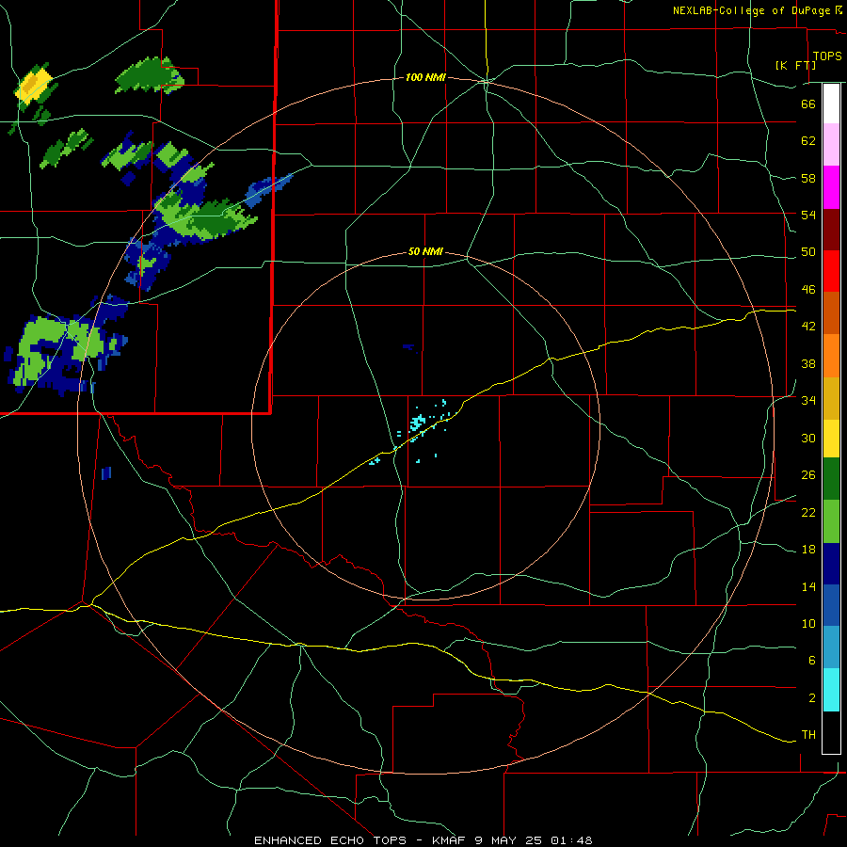This screenshot has height=847, width=847.
Task: Select the bright red legend swatch
Action: (831, 271)
